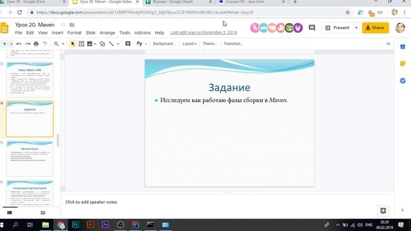Open the Add-ons menu
Image resolution: width=411 pixels, height=231 pixels.
(x=143, y=33)
